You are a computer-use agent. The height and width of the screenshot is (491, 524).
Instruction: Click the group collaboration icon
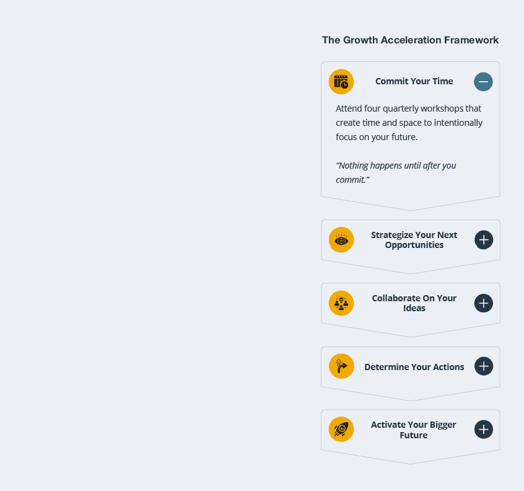click(341, 303)
